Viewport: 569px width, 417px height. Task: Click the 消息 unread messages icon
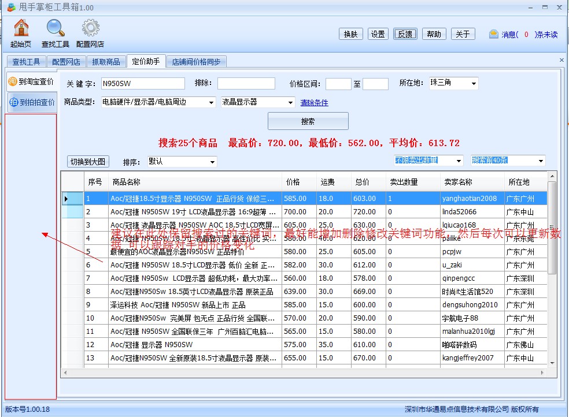click(493, 35)
